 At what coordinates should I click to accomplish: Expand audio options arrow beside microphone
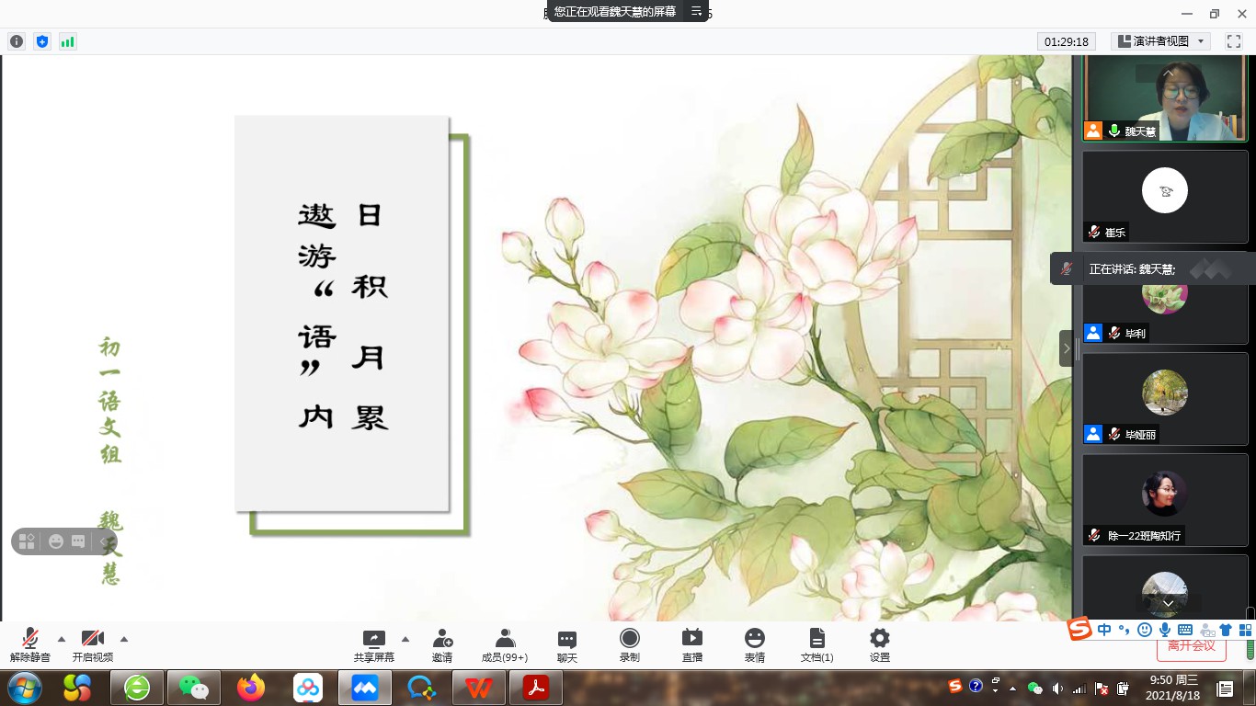62,639
